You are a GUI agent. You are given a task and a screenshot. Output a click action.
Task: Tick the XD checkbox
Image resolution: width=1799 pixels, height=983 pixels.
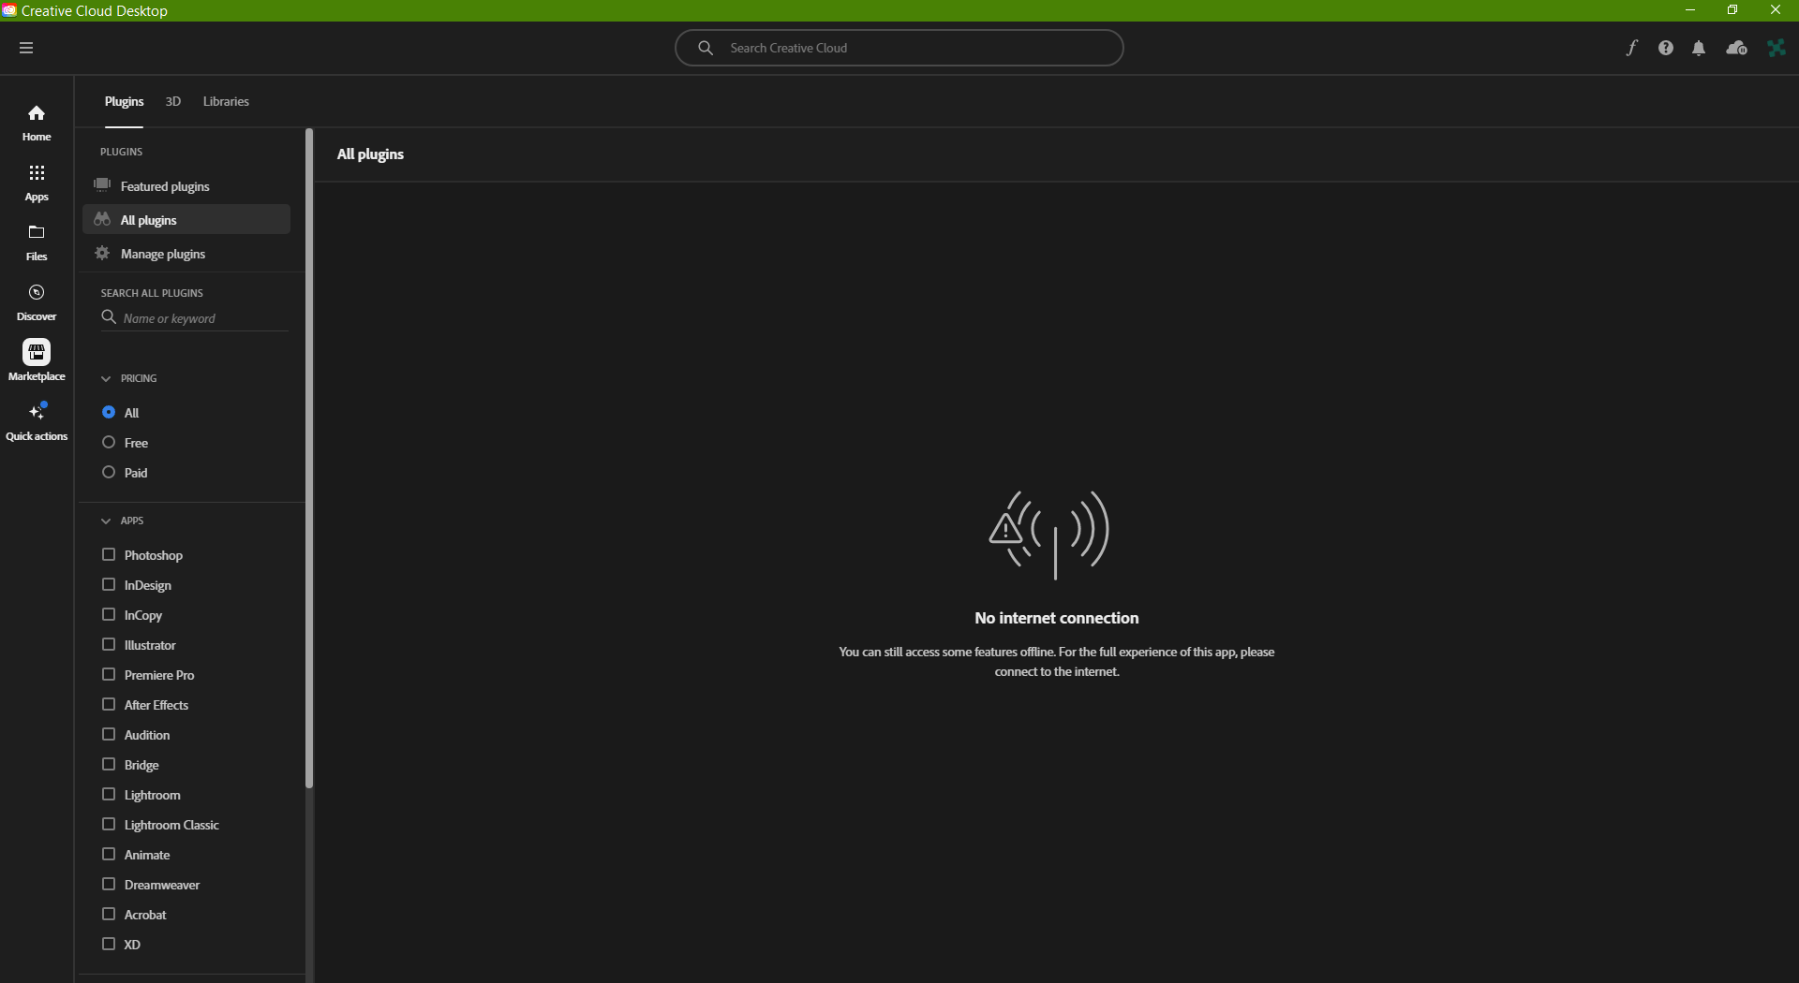point(109,944)
